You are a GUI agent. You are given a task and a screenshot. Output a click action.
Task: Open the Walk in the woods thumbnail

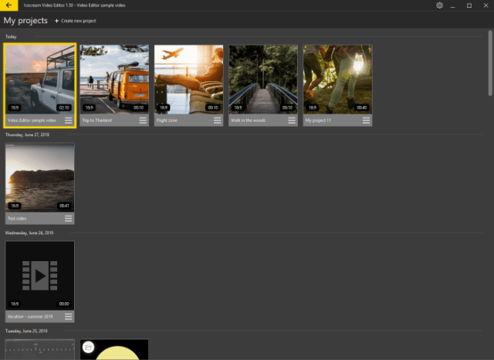click(263, 79)
